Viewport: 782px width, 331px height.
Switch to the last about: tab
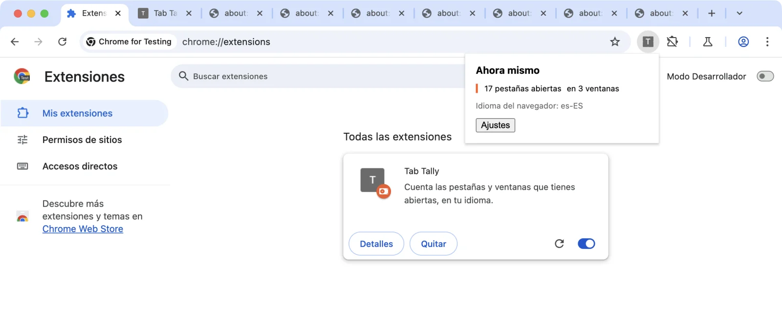(661, 13)
